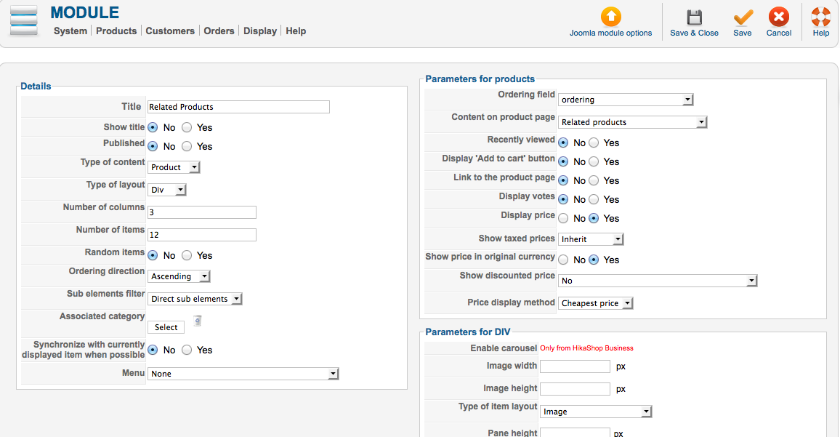Enable Random items by selecting Yes

click(187, 255)
